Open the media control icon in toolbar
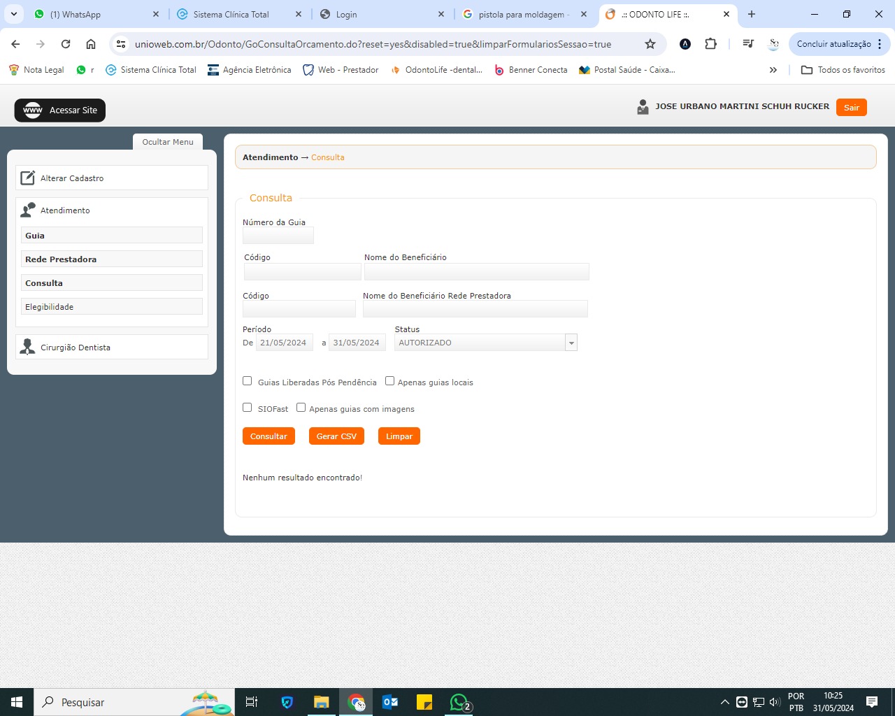The width and height of the screenshot is (895, 716). coord(748,44)
